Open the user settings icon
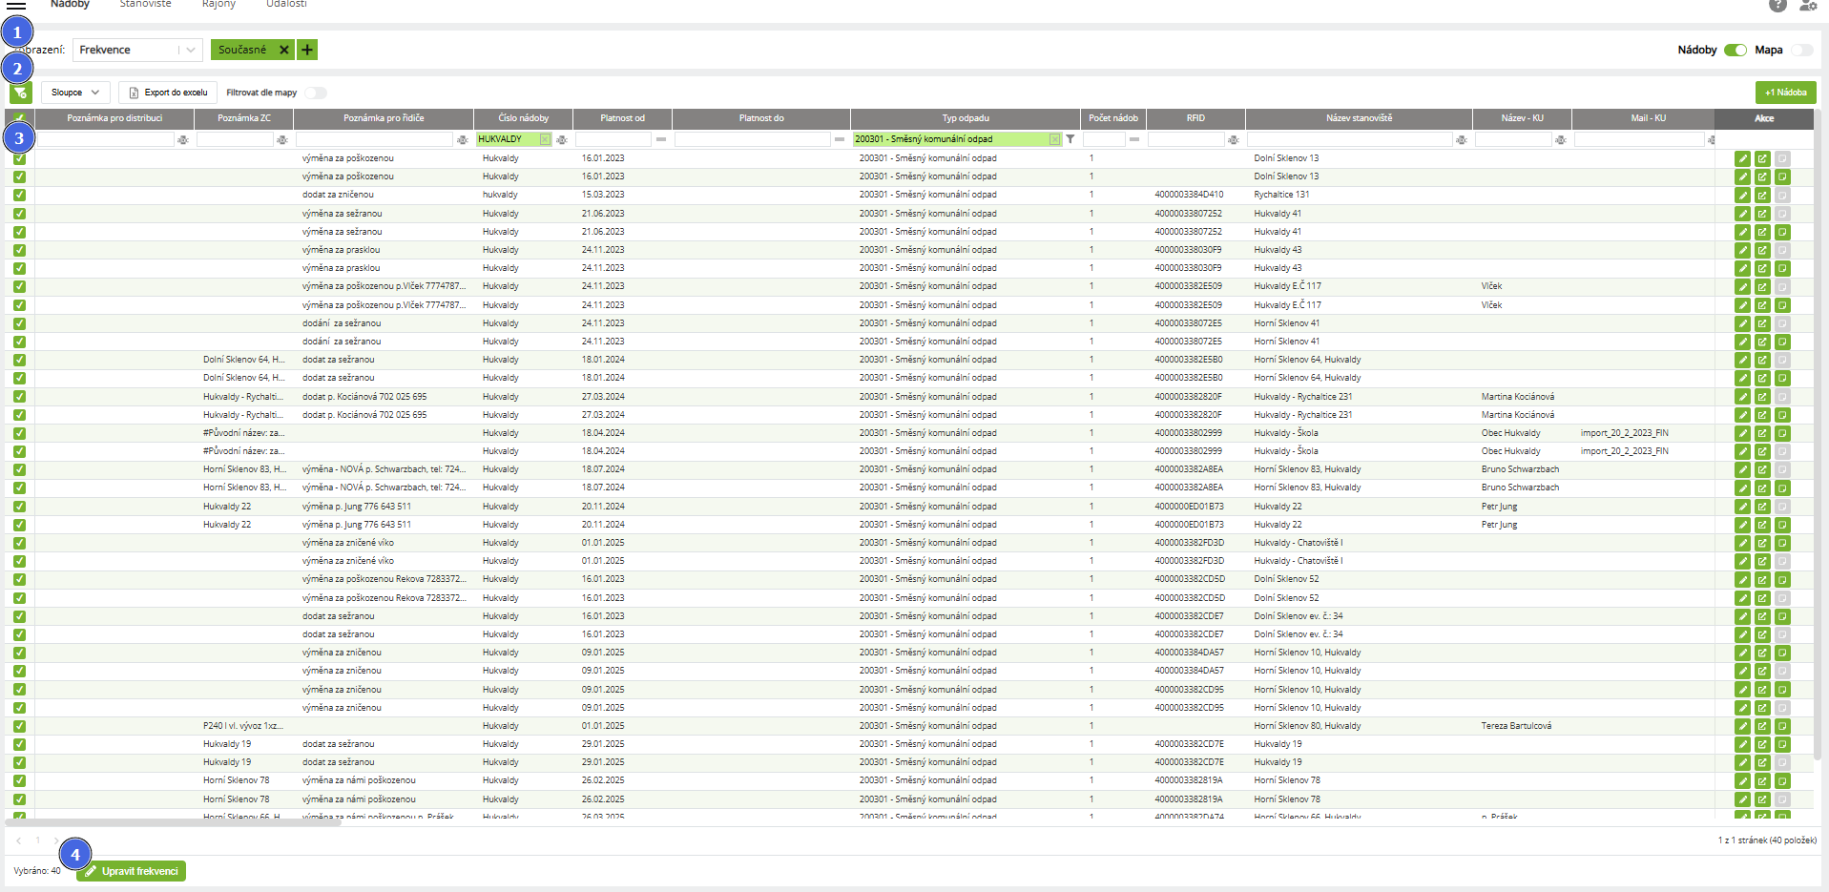1829x892 pixels. (1807, 5)
